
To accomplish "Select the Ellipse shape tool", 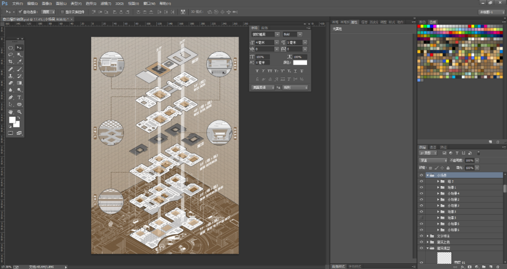I will pyautogui.click(x=19, y=104).
